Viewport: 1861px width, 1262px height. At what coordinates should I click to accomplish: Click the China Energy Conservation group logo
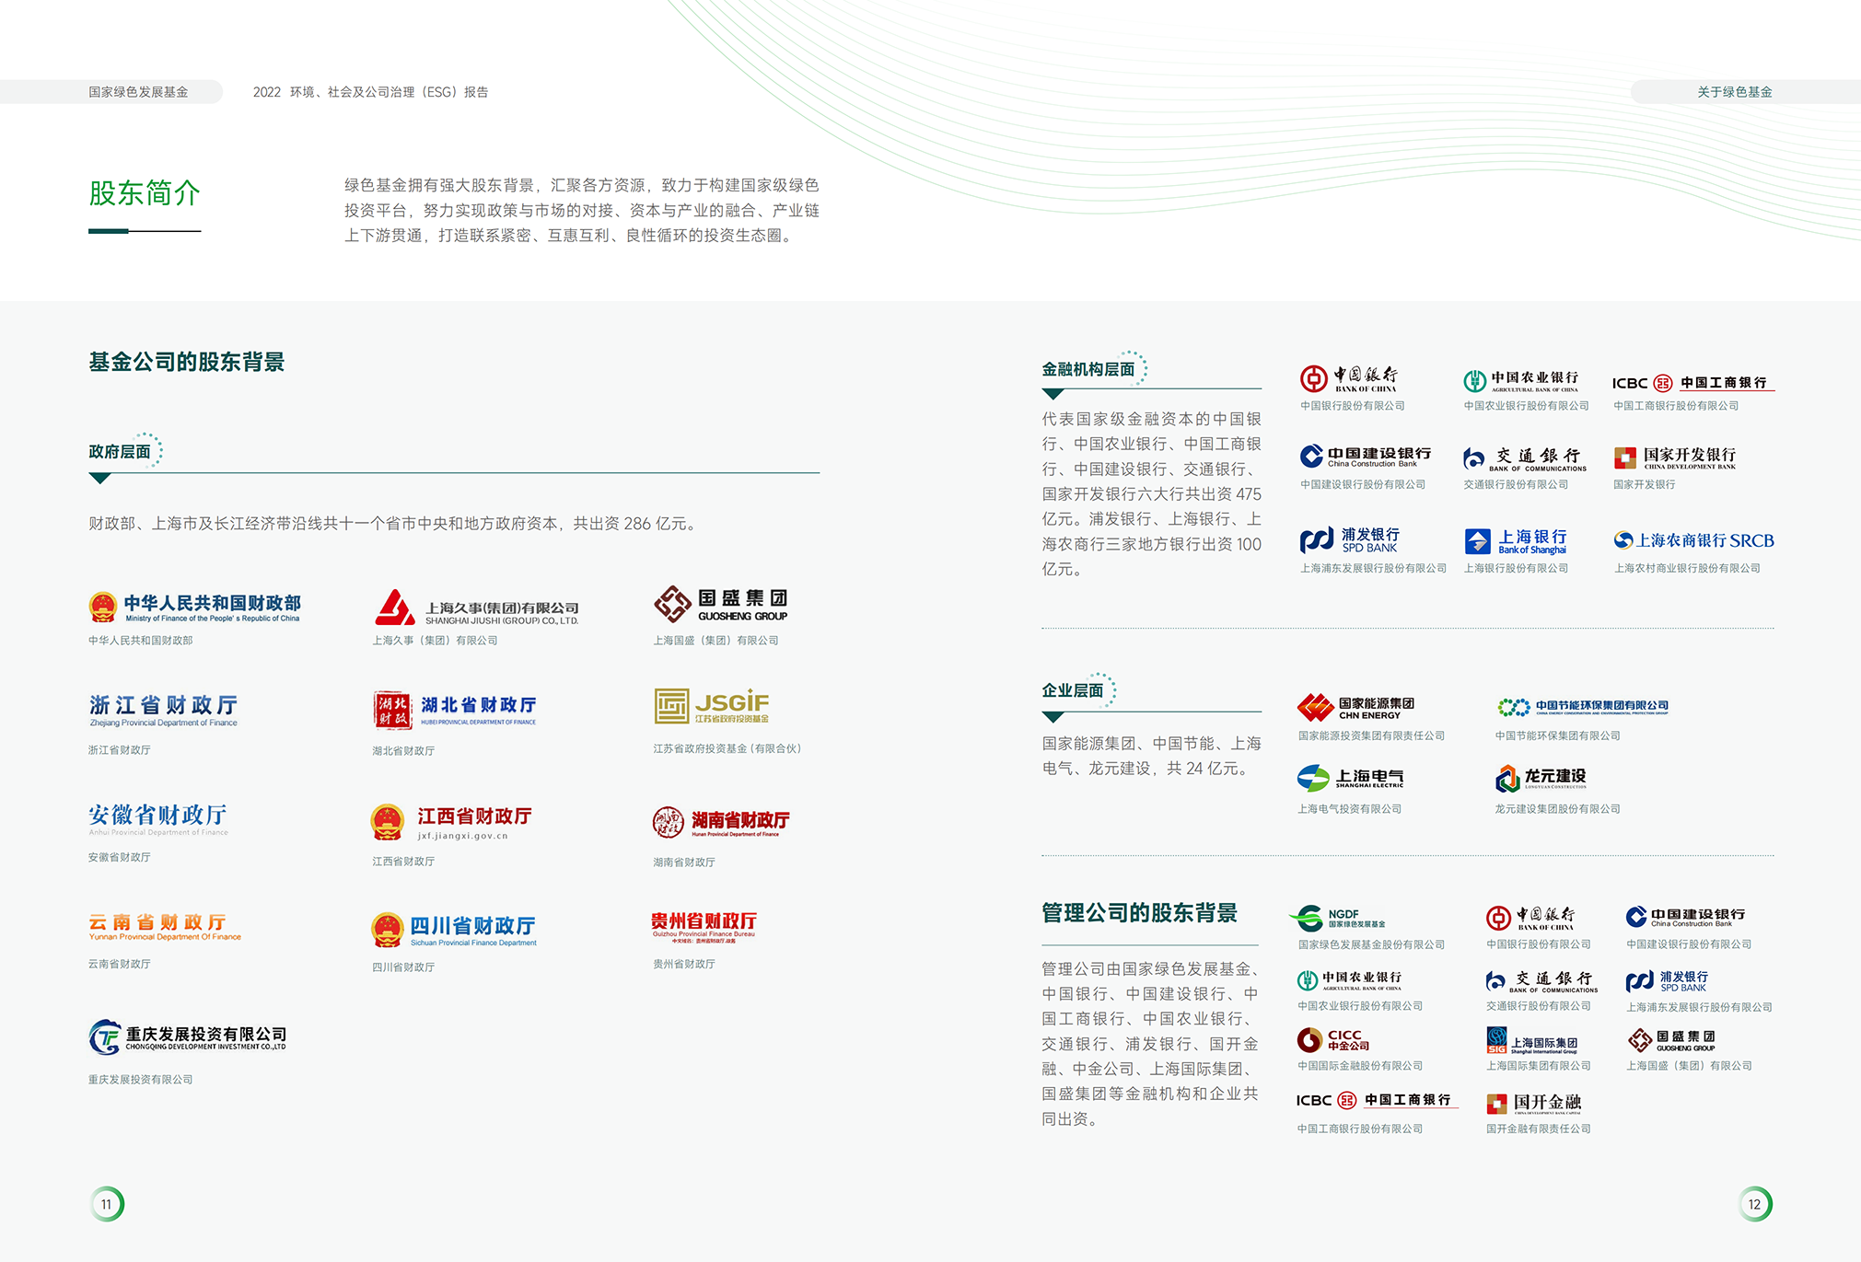[x=1583, y=707]
